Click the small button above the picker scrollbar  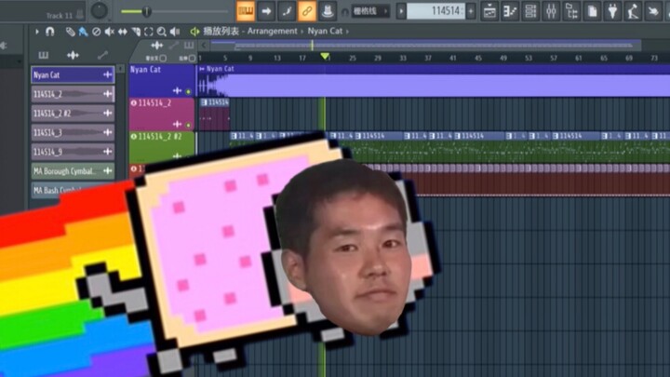pyautogui.click(x=121, y=69)
